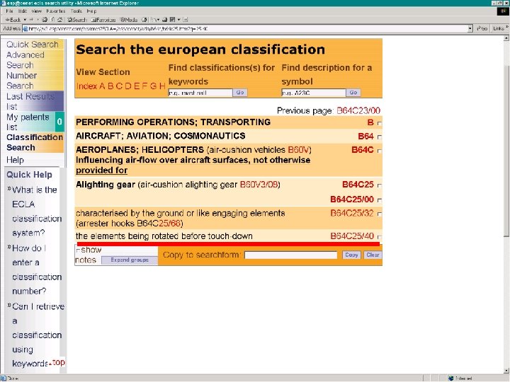The width and height of the screenshot is (510, 382).
Task: Open the Search pane from the toolbar
Action: click(x=76, y=20)
